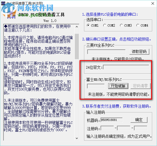Click the 输入注册码 group label
The width and height of the screenshot is (157, 146).
tap(96, 112)
